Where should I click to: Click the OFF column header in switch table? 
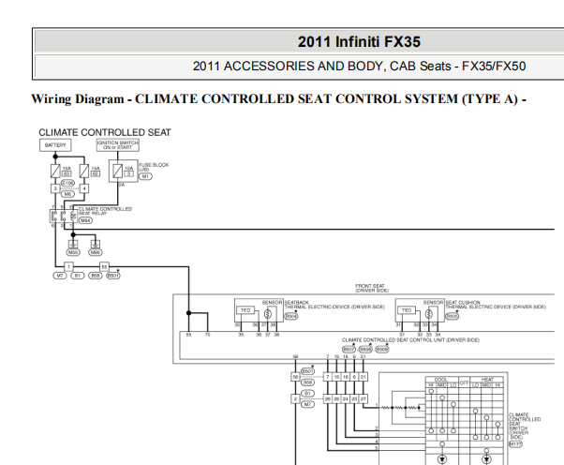pos(465,382)
